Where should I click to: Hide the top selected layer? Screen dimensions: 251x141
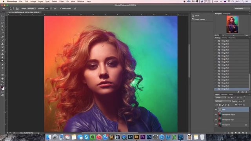pos(216,110)
